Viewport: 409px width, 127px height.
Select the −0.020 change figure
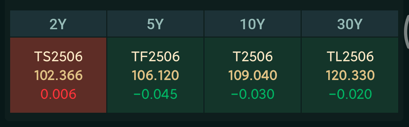click(350, 94)
